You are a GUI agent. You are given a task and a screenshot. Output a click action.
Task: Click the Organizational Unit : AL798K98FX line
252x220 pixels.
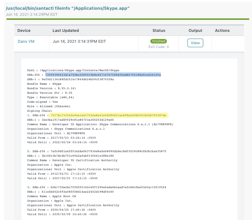[56, 133]
